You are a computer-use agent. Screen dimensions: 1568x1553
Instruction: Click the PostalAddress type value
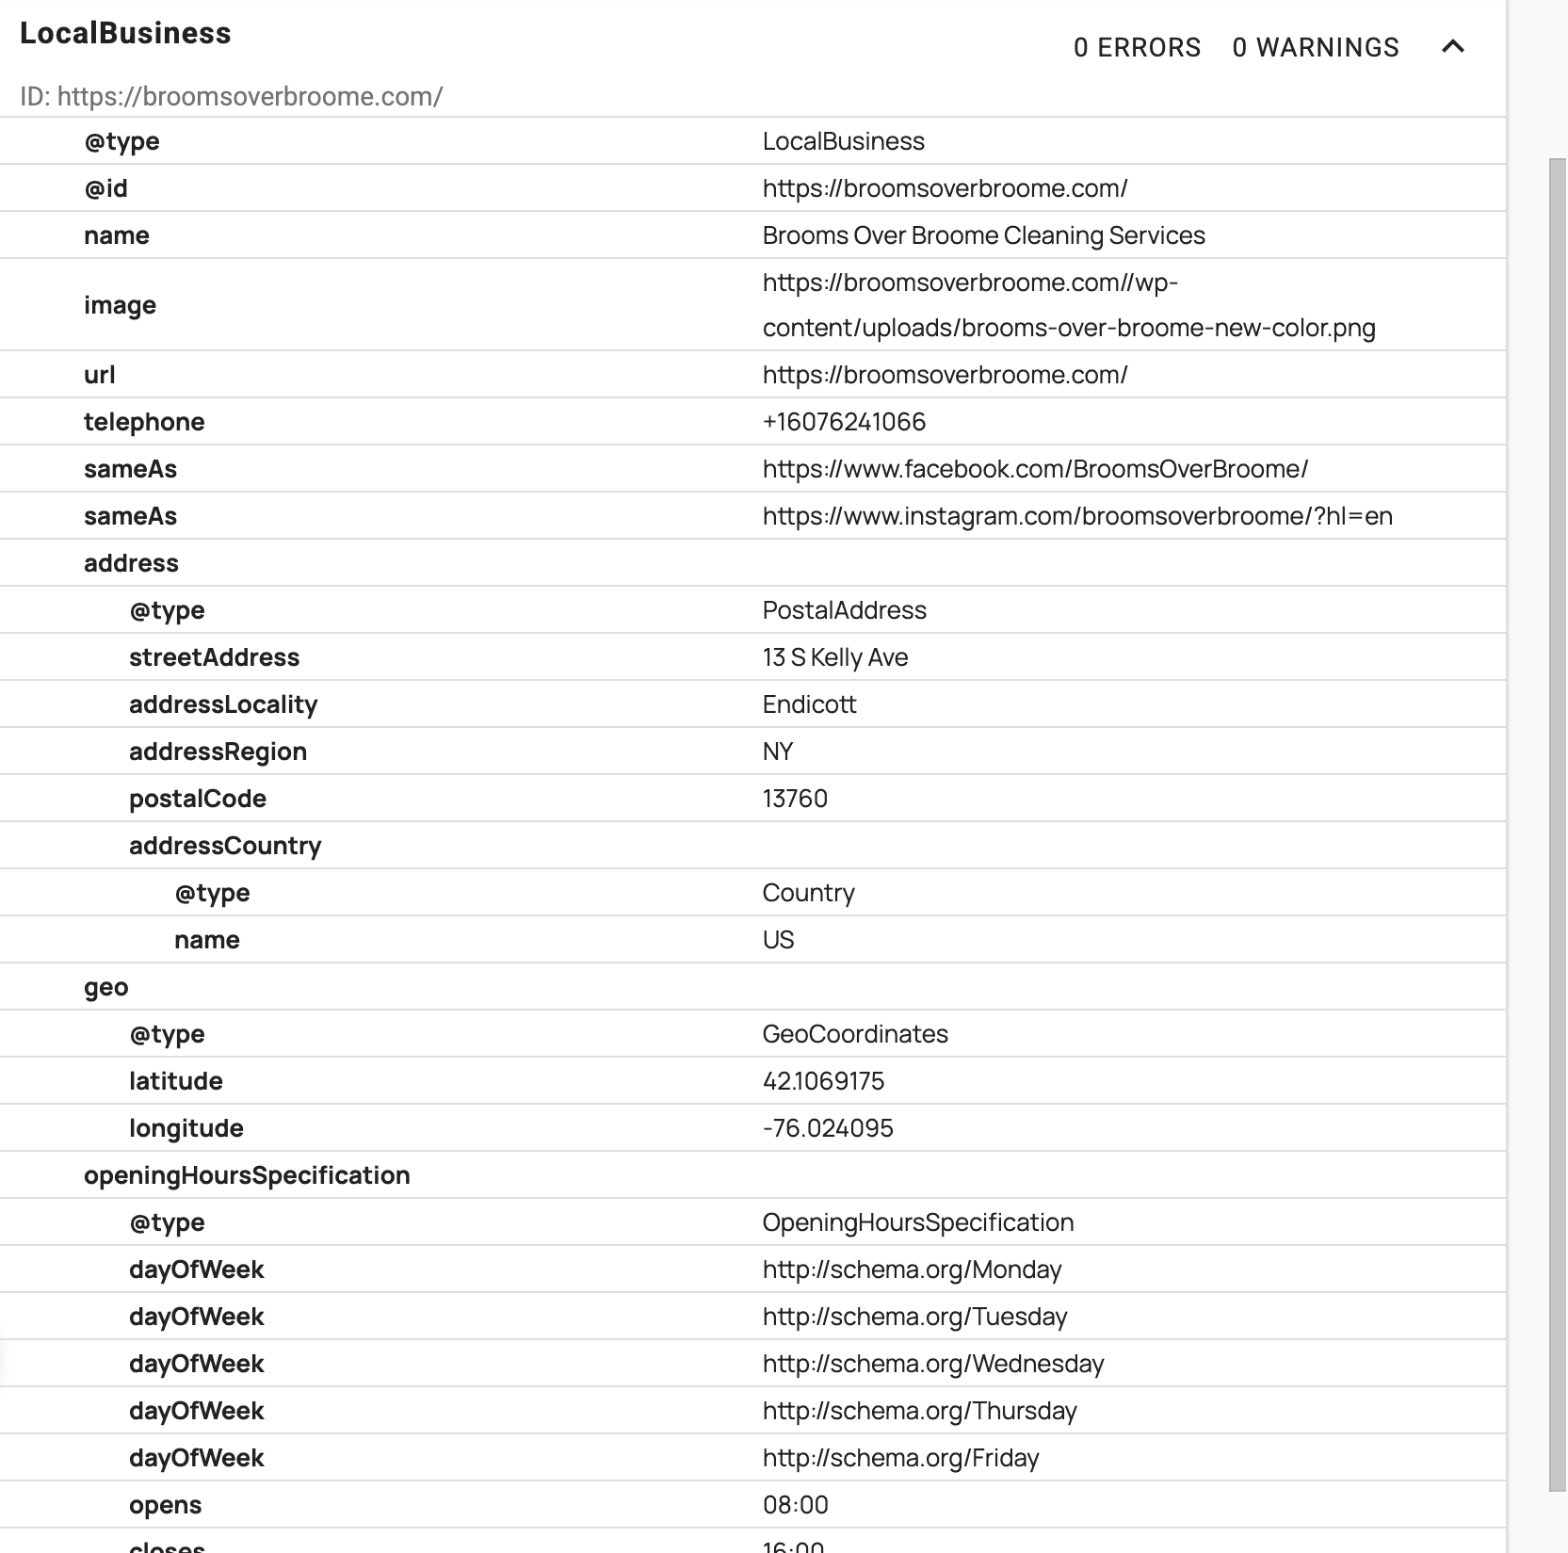tap(844, 610)
